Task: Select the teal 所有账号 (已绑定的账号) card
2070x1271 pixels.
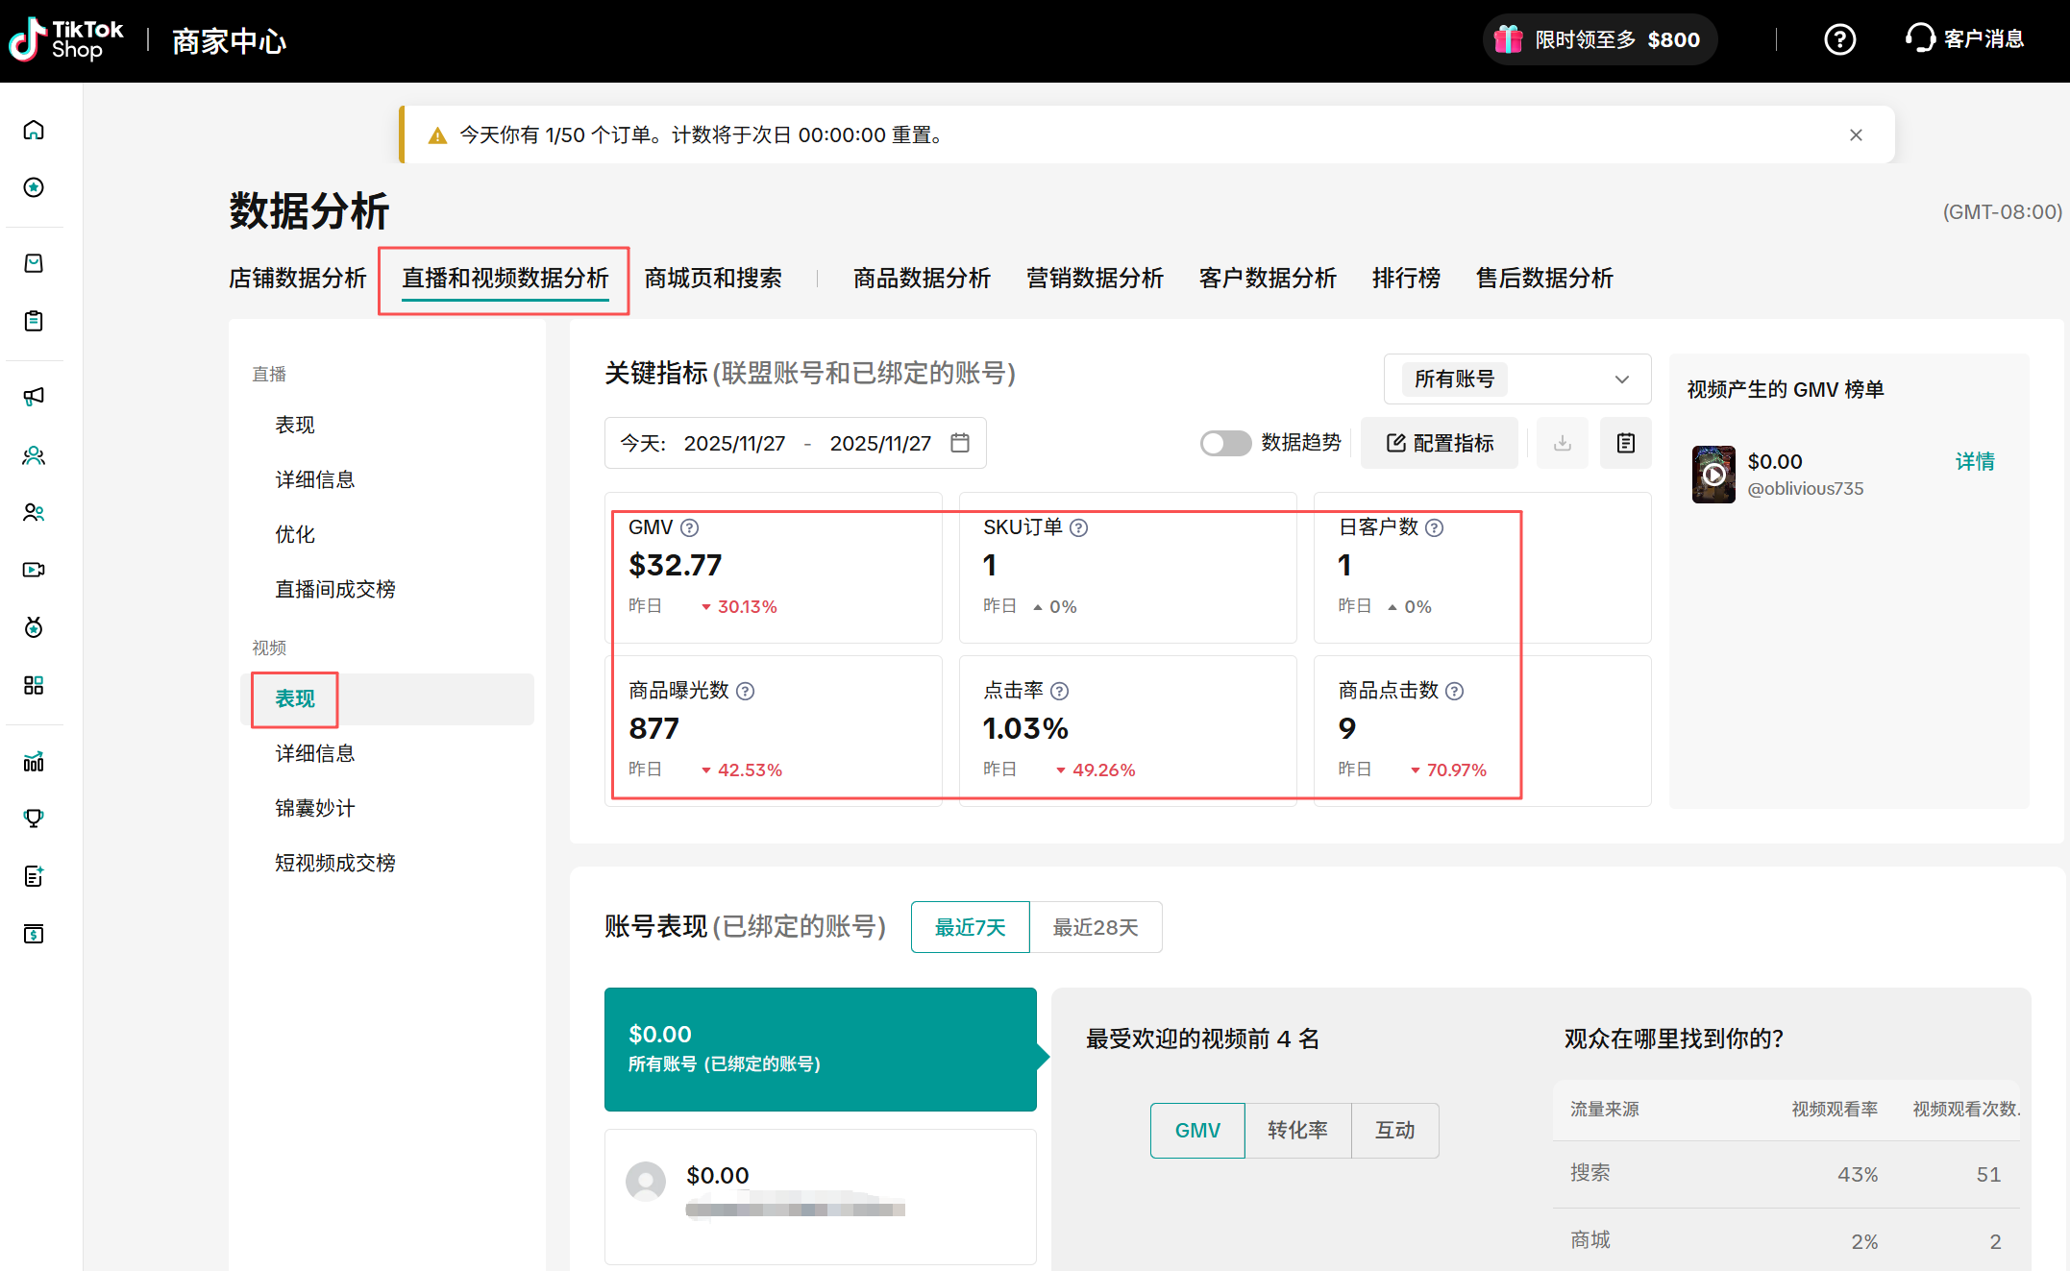Action: tap(821, 1049)
